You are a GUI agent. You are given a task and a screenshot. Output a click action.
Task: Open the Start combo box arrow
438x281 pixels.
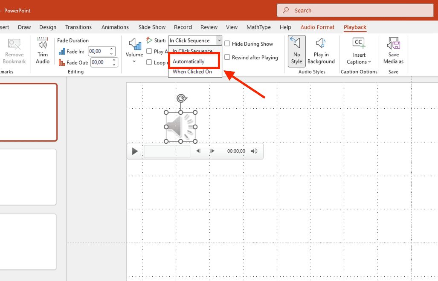click(219, 40)
